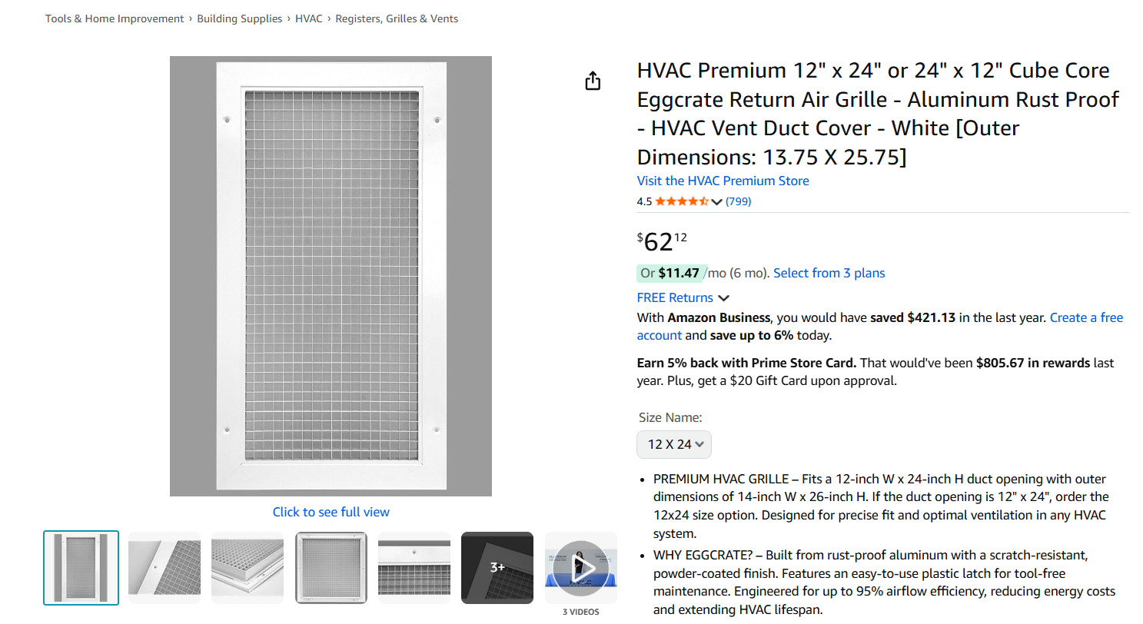Open the Size Name 12 X 24 dropdown
The height and width of the screenshot is (624, 1143).
674,444
